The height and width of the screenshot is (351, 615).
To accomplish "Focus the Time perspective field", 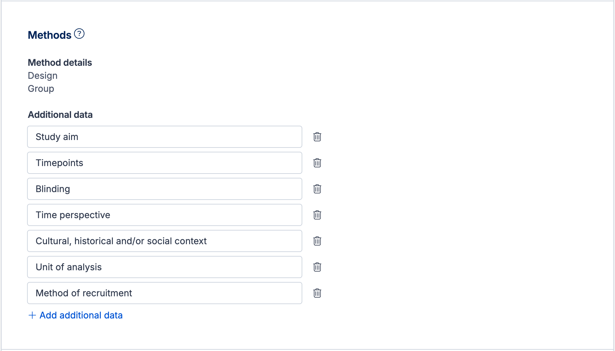I will tap(165, 215).
